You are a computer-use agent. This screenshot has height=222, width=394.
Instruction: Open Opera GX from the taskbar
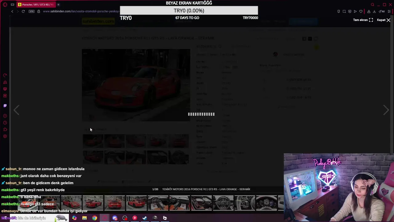click(x=105, y=218)
